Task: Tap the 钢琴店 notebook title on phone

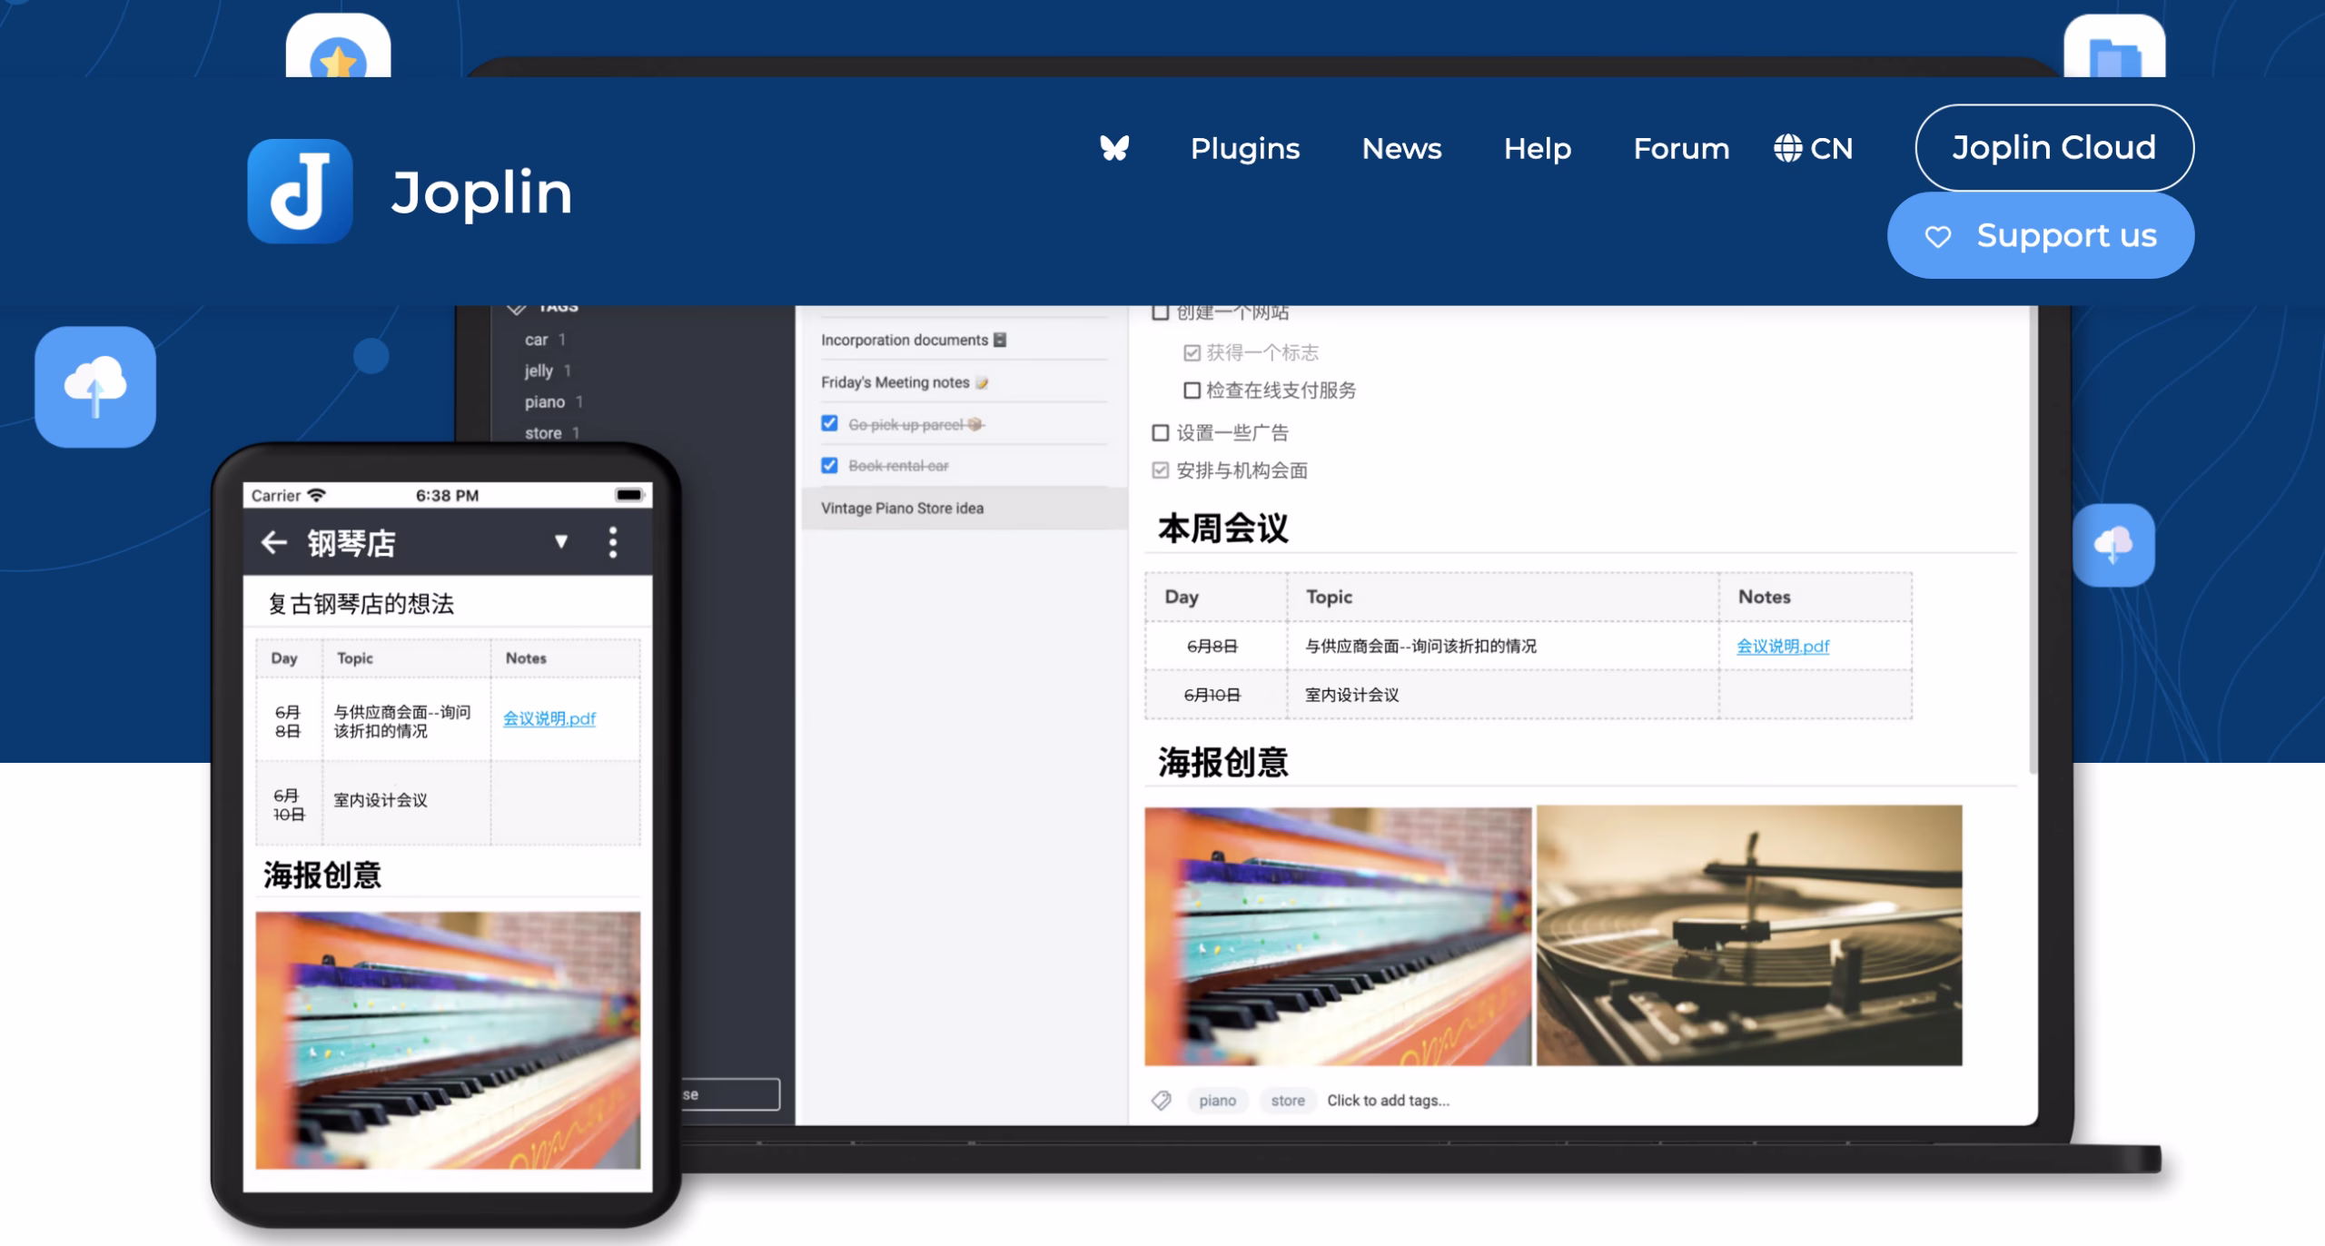Action: coord(351,543)
